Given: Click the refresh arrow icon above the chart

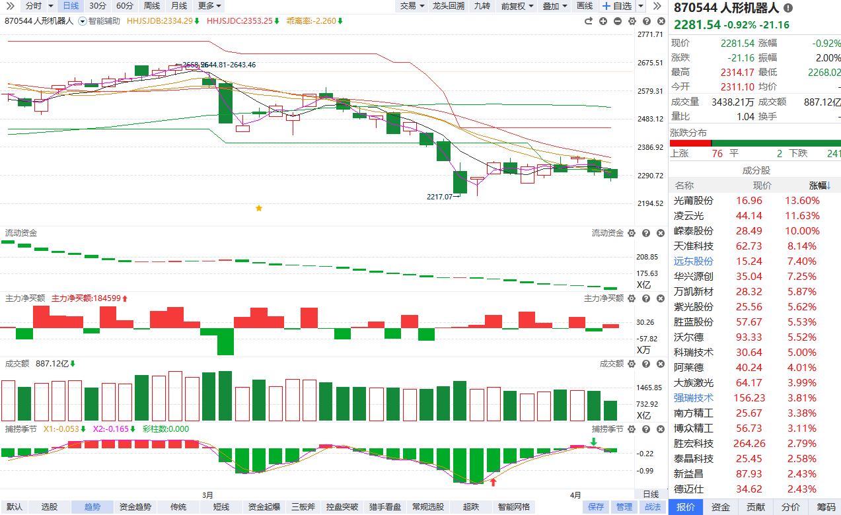Looking at the screenshot, I should point(589,21).
